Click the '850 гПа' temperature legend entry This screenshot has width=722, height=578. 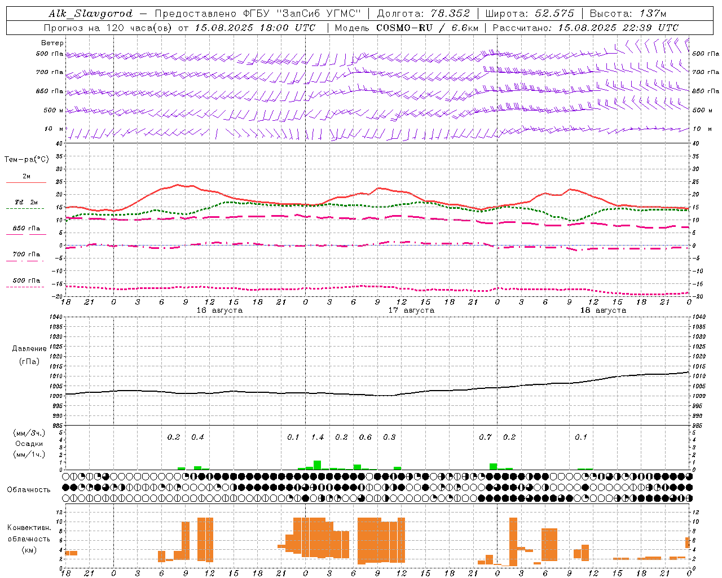(x=26, y=229)
